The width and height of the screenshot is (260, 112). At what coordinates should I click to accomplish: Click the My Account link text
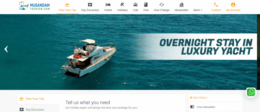coord(233,10)
